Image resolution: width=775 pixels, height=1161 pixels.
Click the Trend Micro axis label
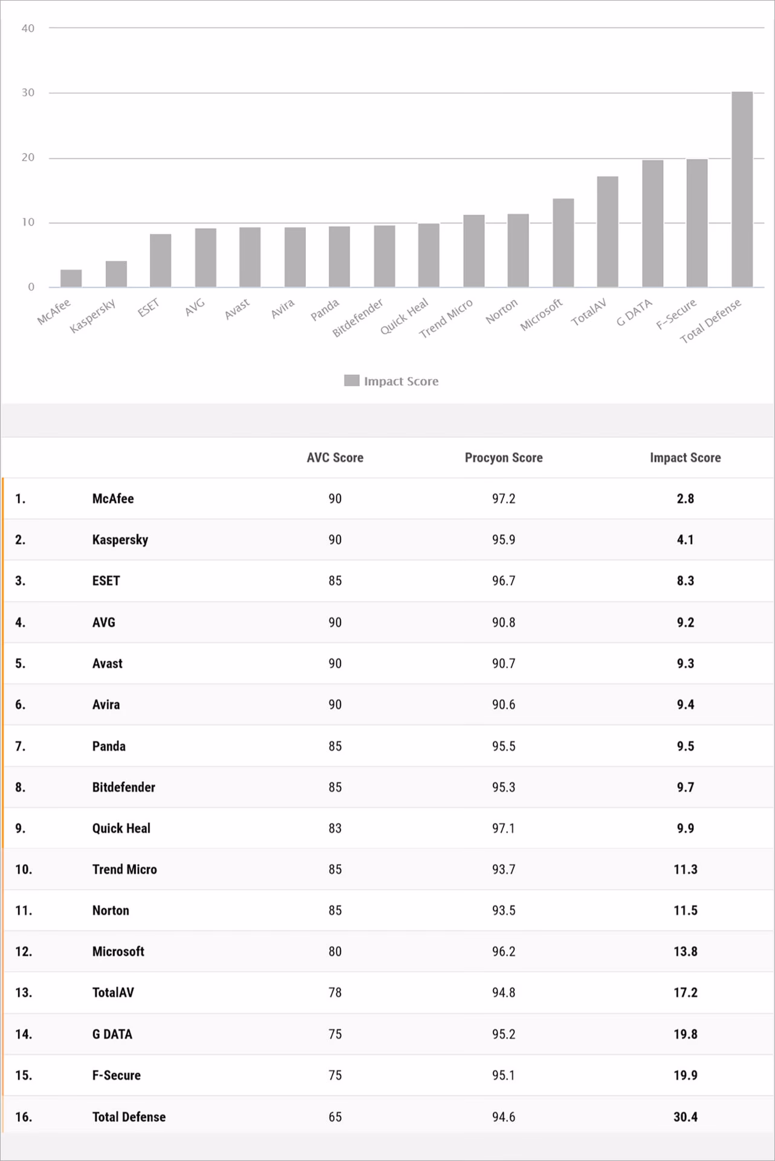pos(446,319)
